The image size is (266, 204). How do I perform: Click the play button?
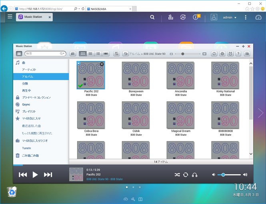click(x=35, y=175)
